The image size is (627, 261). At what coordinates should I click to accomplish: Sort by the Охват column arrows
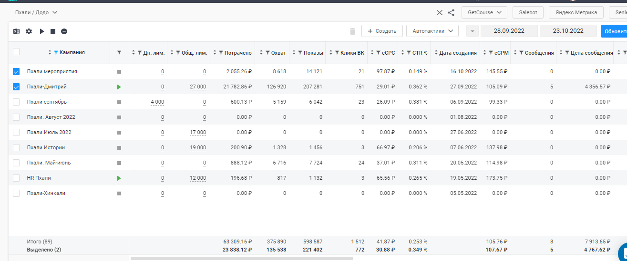pos(262,53)
